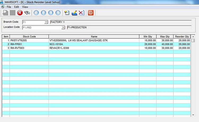Click the delete record icon
Image resolution: width=199 pixels, height=122 pixels.
(81, 13)
